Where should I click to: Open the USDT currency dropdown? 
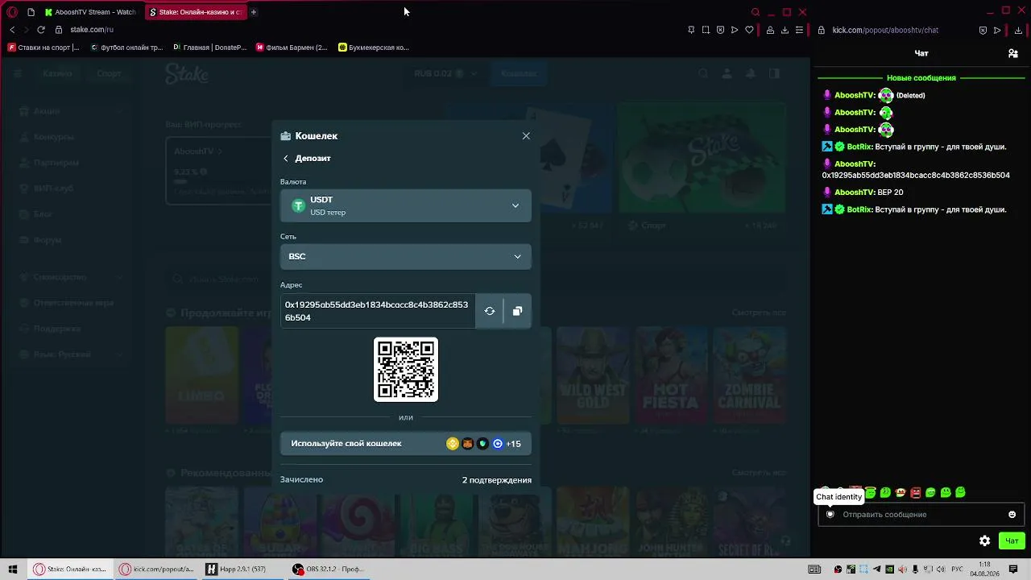tap(406, 205)
